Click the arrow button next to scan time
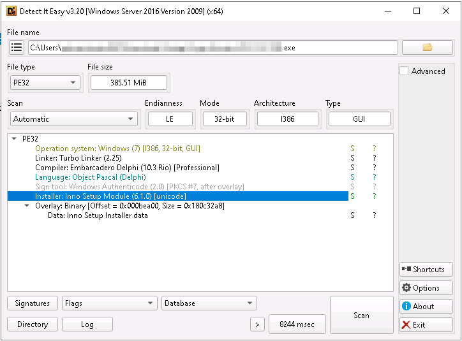 click(257, 324)
